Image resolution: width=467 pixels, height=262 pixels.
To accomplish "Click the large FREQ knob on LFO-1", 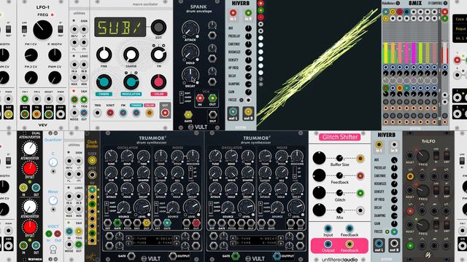I will click(42, 30).
